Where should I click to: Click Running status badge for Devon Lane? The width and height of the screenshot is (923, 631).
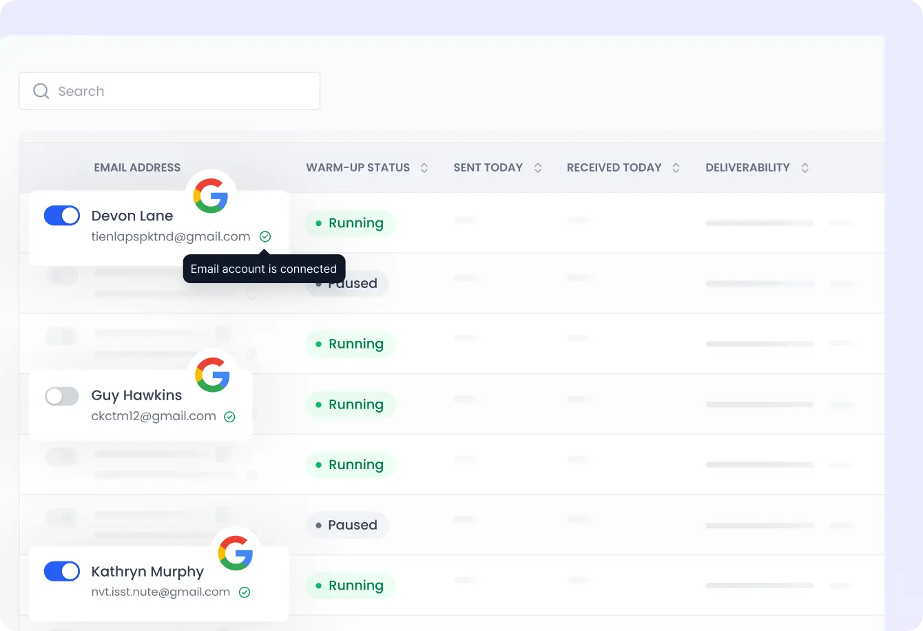350,223
